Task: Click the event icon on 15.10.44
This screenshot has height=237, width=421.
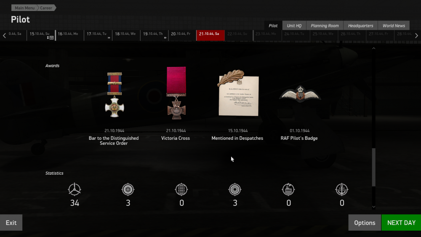Action: [x=50, y=38]
